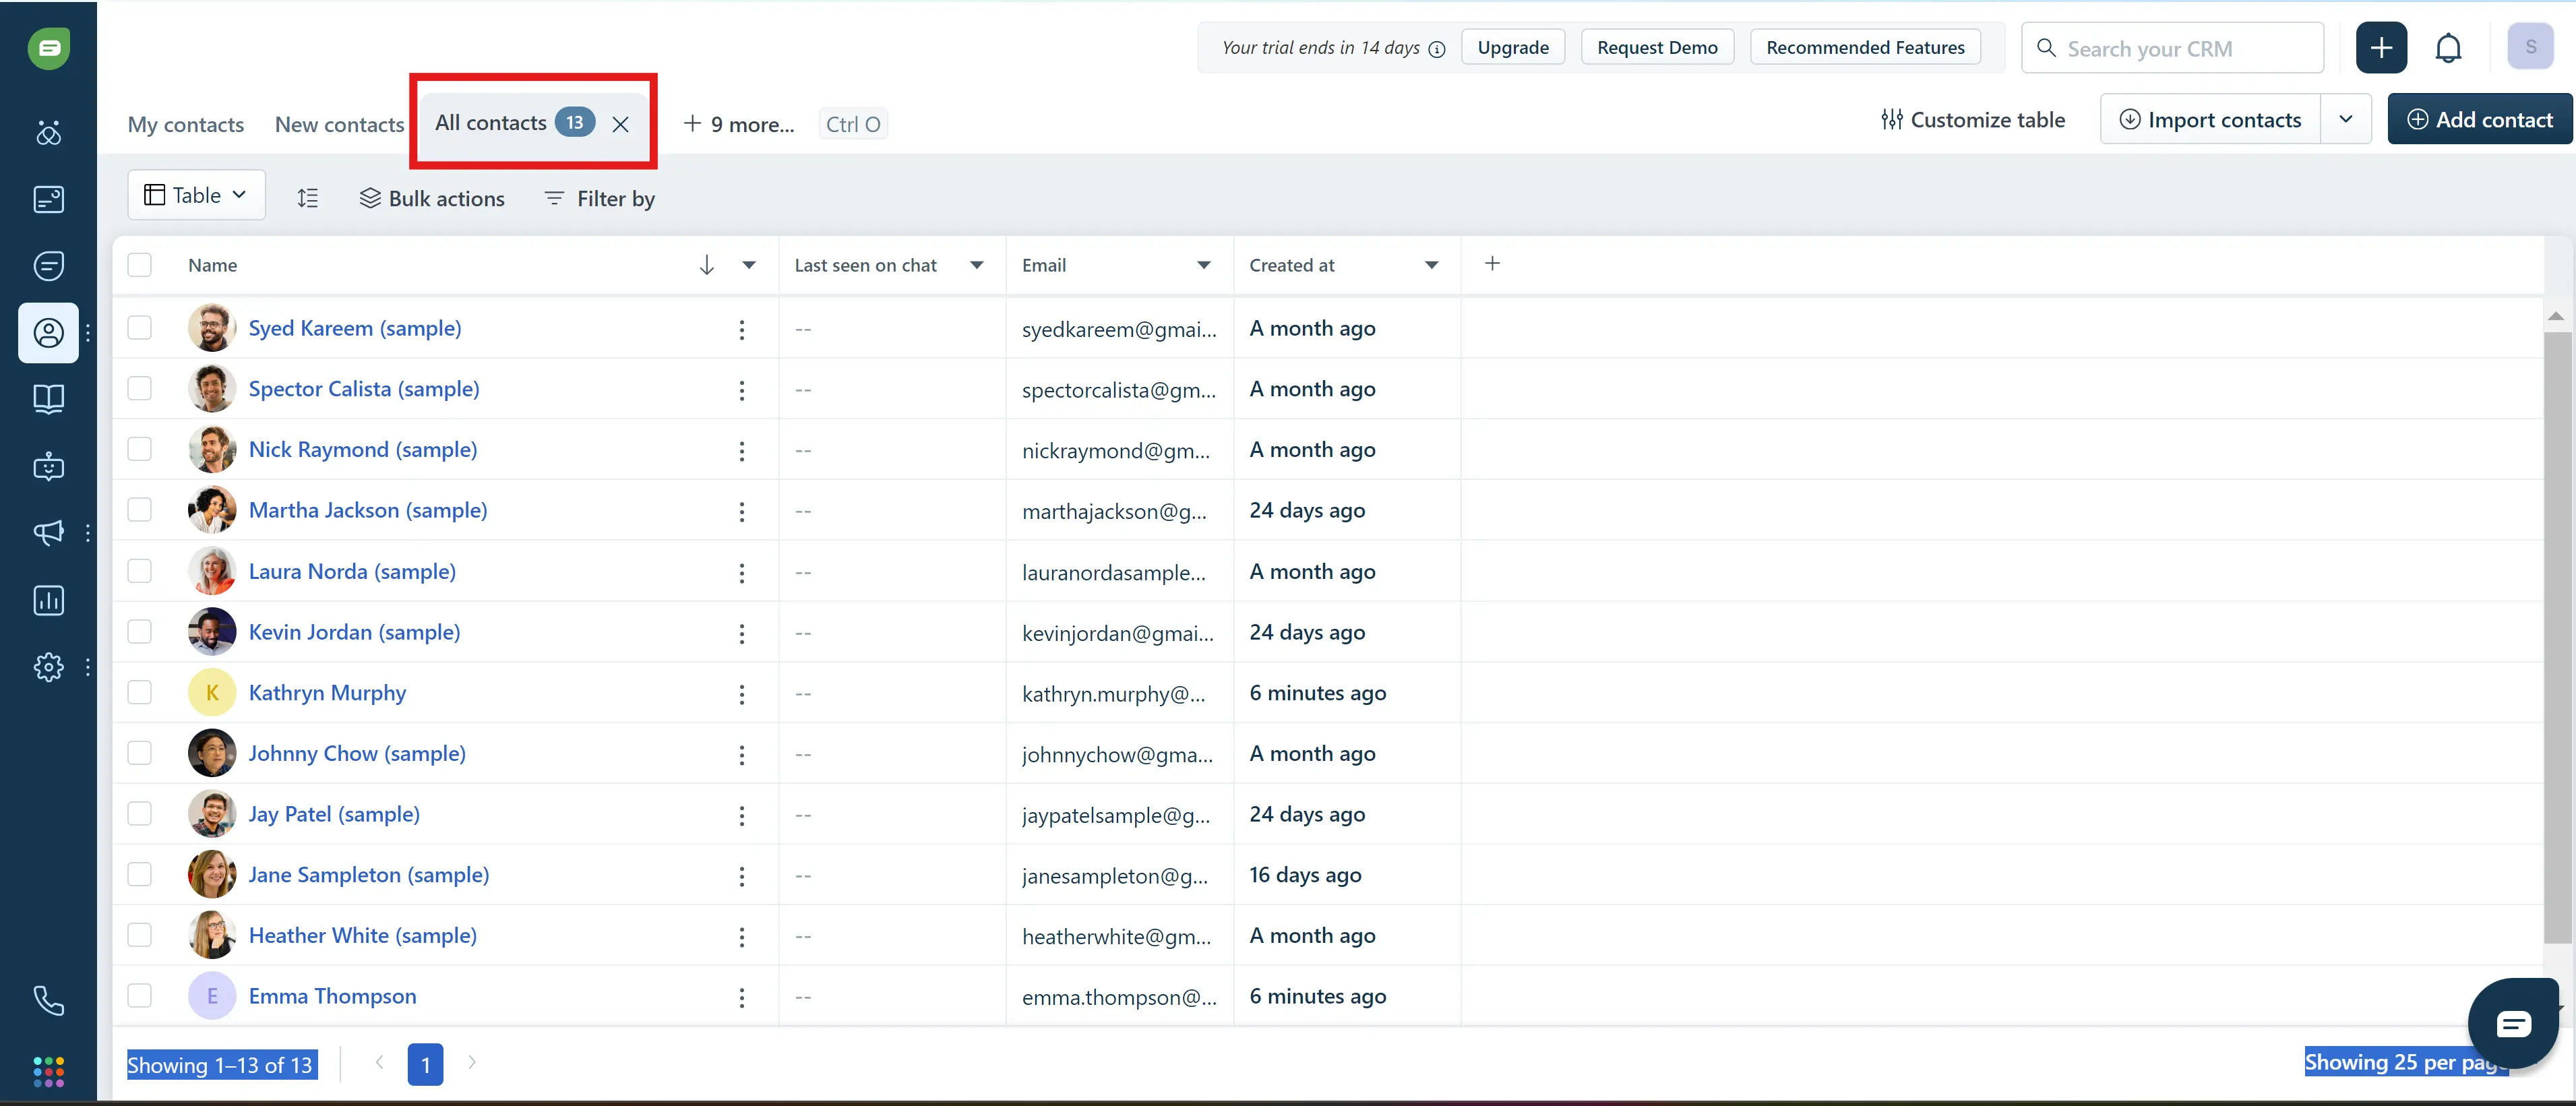This screenshot has width=2576, height=1106.
Task: Click the Add contact button
Action: point(2479,119)
